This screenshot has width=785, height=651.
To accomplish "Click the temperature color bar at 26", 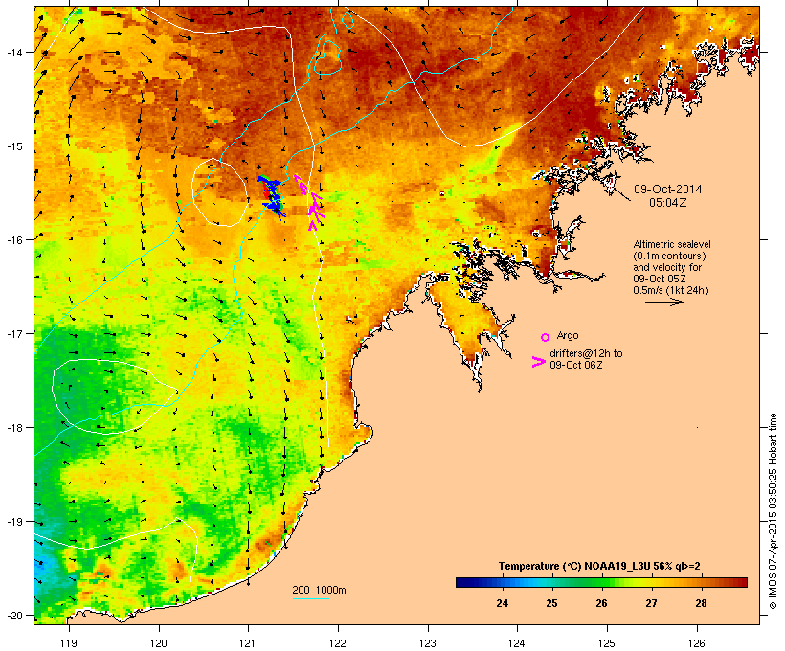I will tap(602, 582).
